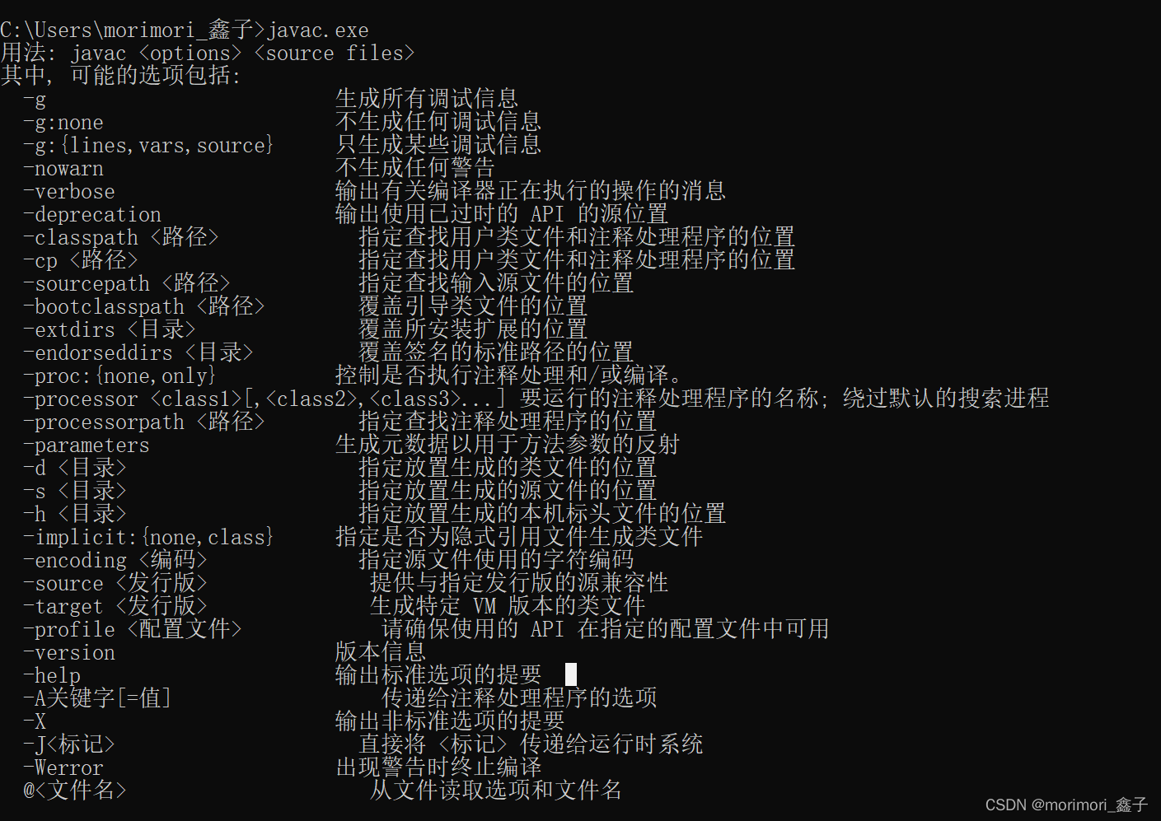Click on the -verbose option
1161x821 pixels.
click(x=69, y=192)
